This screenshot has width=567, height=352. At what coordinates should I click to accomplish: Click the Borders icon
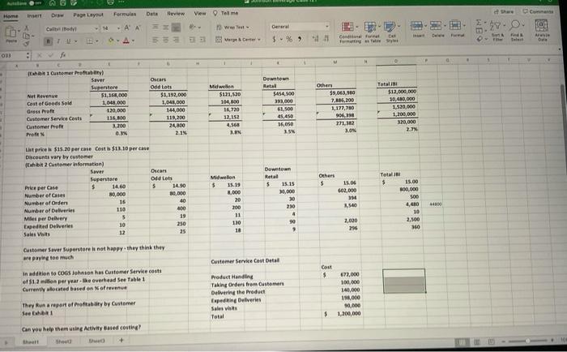coord(89,41)
